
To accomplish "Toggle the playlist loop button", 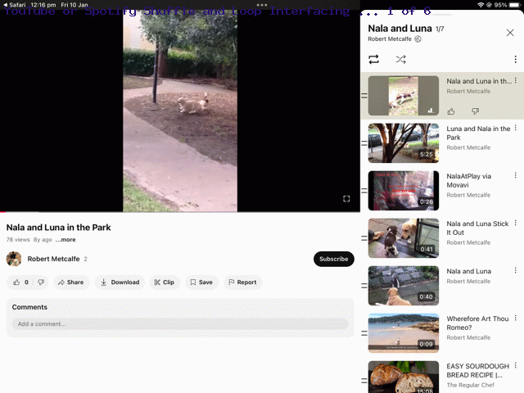I will (x=373, y=60).
